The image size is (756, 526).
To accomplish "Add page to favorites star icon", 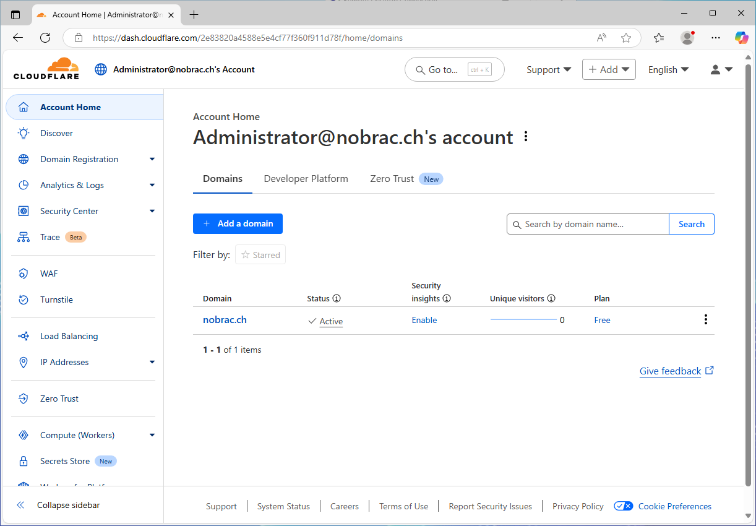I will click(626, 38).
